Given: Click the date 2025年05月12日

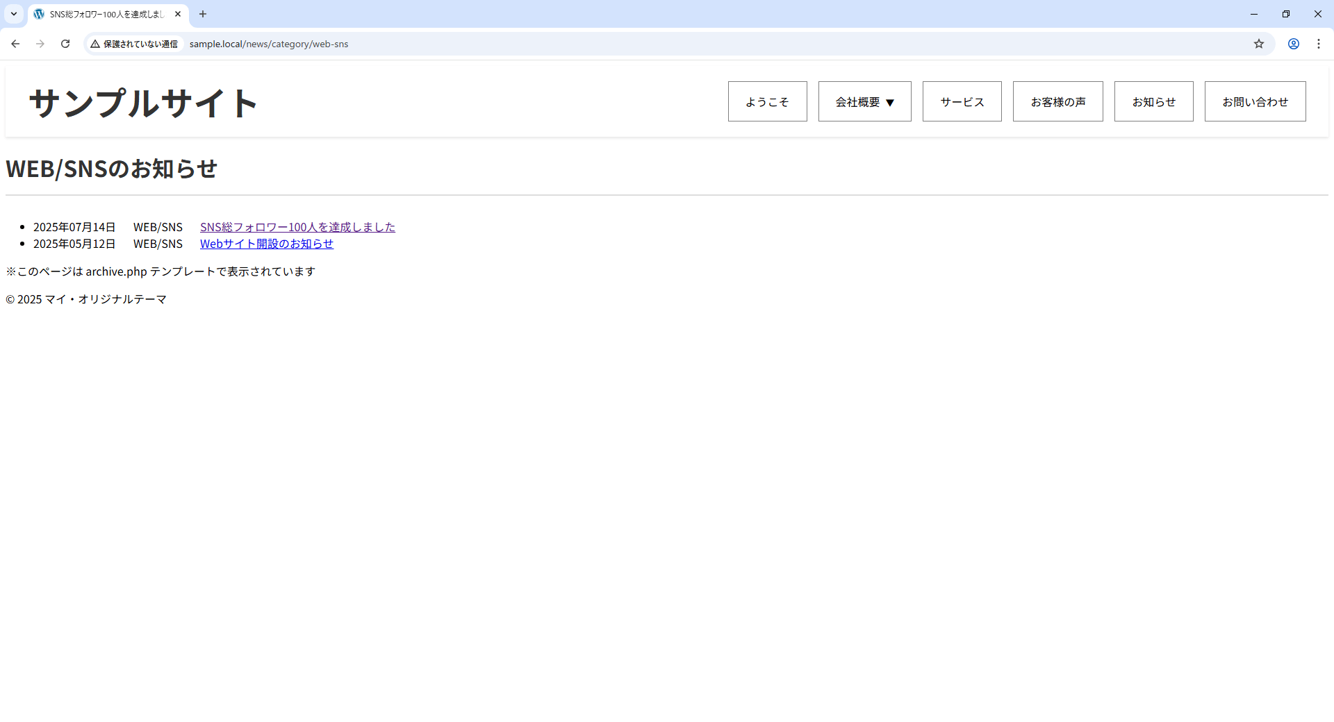Looking at the screenshot, I should point(74,244).
